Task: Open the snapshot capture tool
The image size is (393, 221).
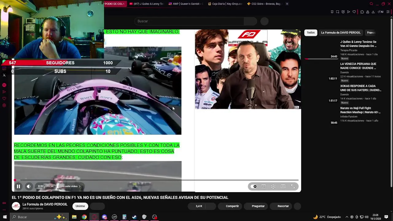Action: pyautogui.click(x=337, y=12)
